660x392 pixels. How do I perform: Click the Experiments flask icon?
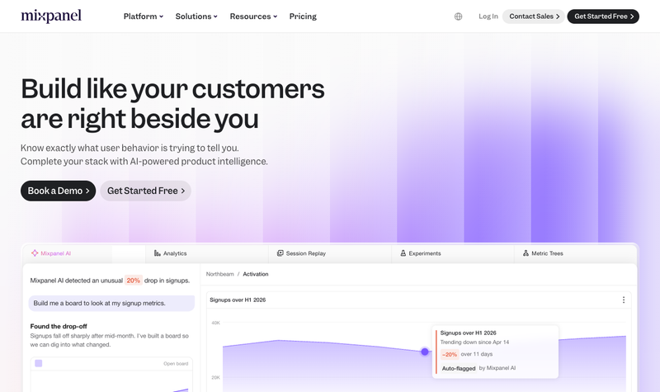(x=403, y=253)
